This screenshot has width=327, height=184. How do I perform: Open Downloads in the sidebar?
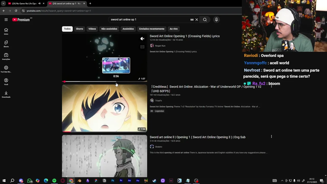(6, 95)
